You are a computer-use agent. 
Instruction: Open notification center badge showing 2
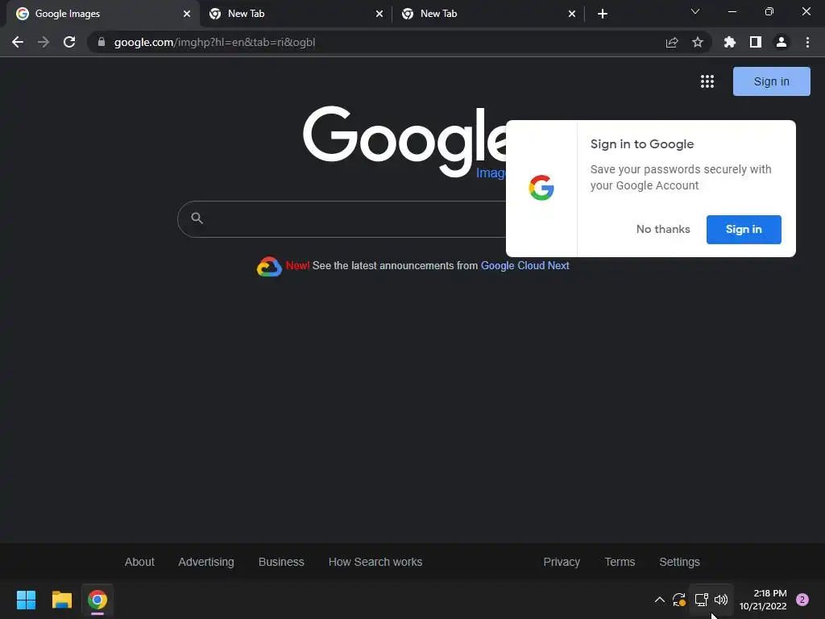[x=802, y=600]
